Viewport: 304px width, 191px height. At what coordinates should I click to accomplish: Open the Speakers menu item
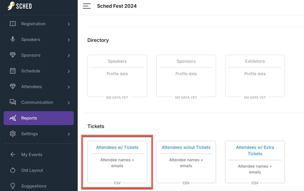tap(38, 39)
